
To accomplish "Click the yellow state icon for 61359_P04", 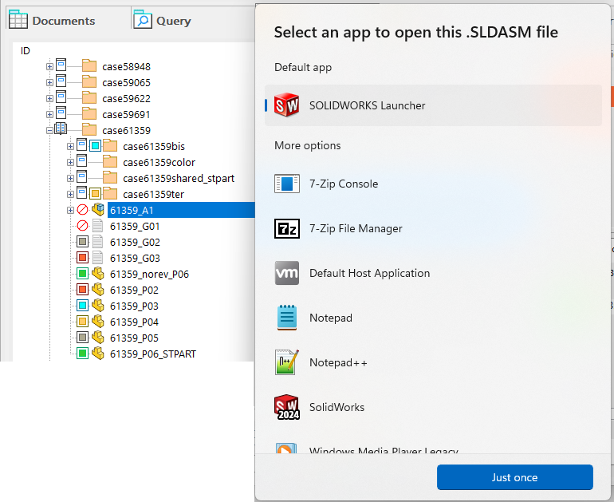I will [82, 322].
